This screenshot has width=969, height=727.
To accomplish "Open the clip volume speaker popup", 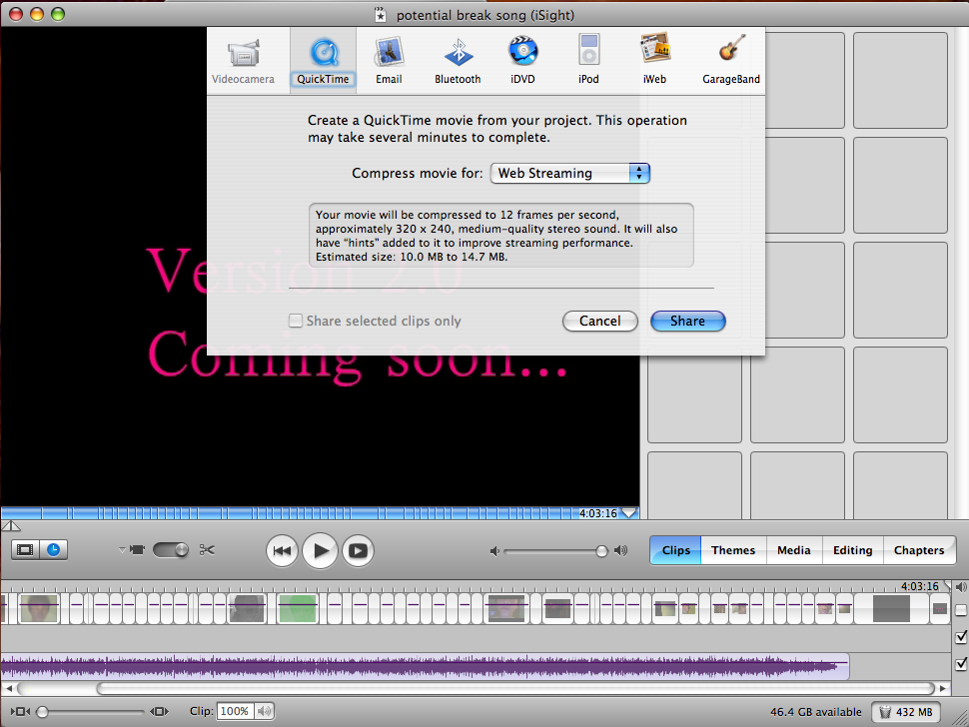I will coord(264,712).
